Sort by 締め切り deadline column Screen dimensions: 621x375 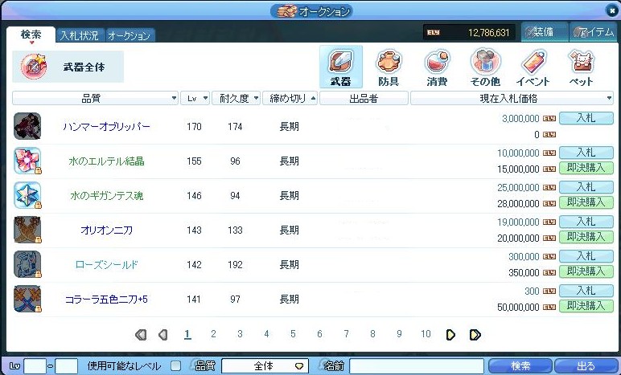point(290,98)
